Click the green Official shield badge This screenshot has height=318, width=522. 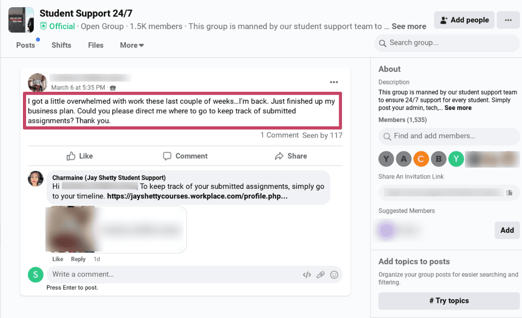pyautogui.click(x=43, y=26)
